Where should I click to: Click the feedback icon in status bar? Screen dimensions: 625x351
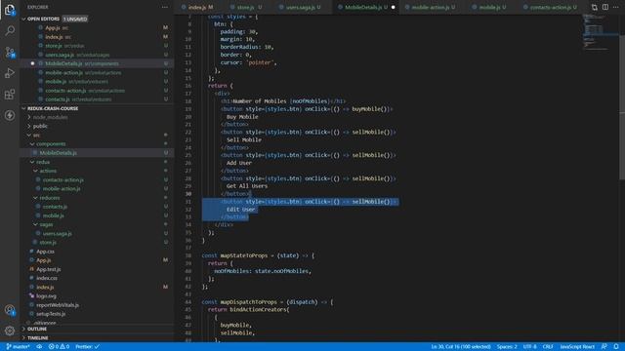tap(604, 347)
